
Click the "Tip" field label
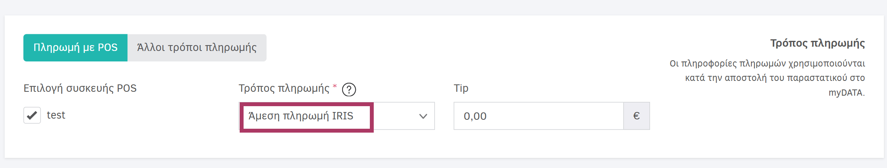pyautogui.click(x=461, y=88)
